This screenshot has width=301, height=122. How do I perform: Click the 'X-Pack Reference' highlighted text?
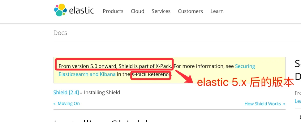pyautogui.click(x=151, y=74)
